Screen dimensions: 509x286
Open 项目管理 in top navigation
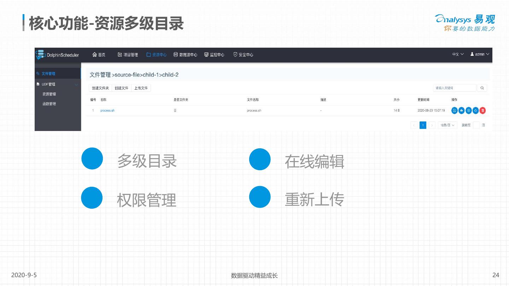coord(128,55)
